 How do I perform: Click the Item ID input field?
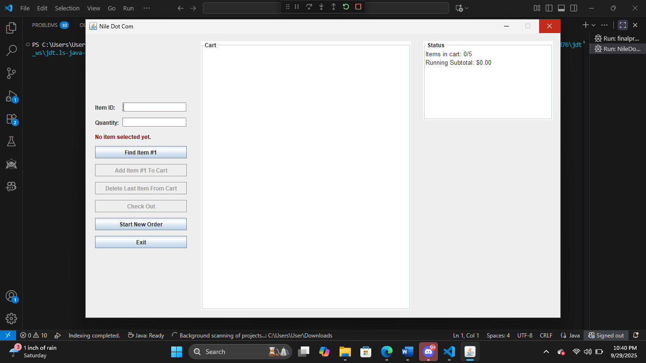pyautogui.click(x=155, y=107)
